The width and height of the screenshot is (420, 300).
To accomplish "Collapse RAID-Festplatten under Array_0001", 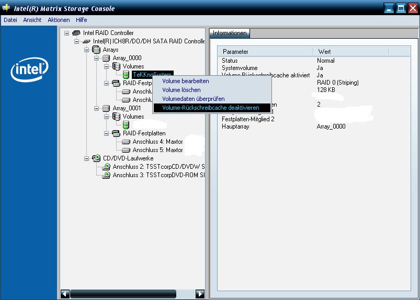I will [x=106, y=133].
